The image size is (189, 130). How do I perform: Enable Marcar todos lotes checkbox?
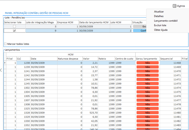pos(5,44)
